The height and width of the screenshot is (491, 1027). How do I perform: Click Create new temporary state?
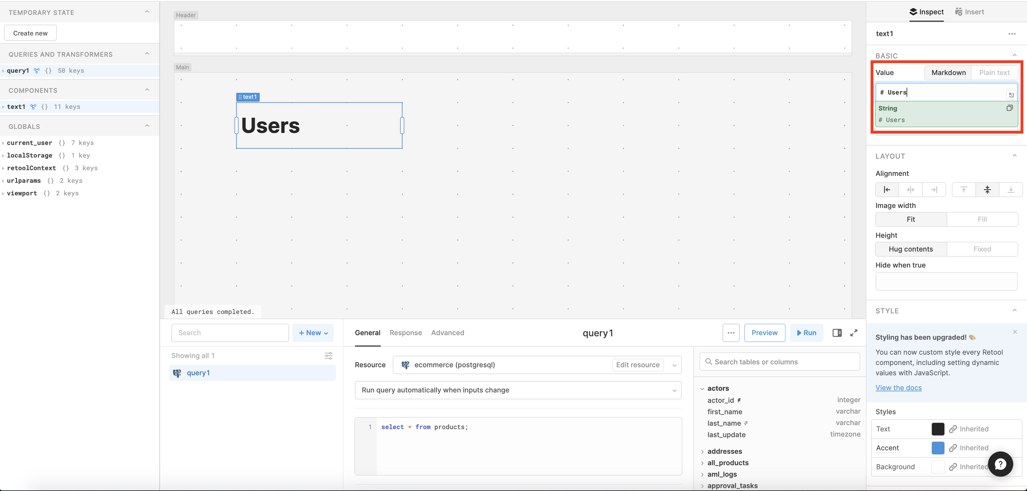coord(30,33)
